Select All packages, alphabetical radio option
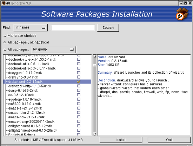Viewport: 193px width, 146px height. point(5,42)
